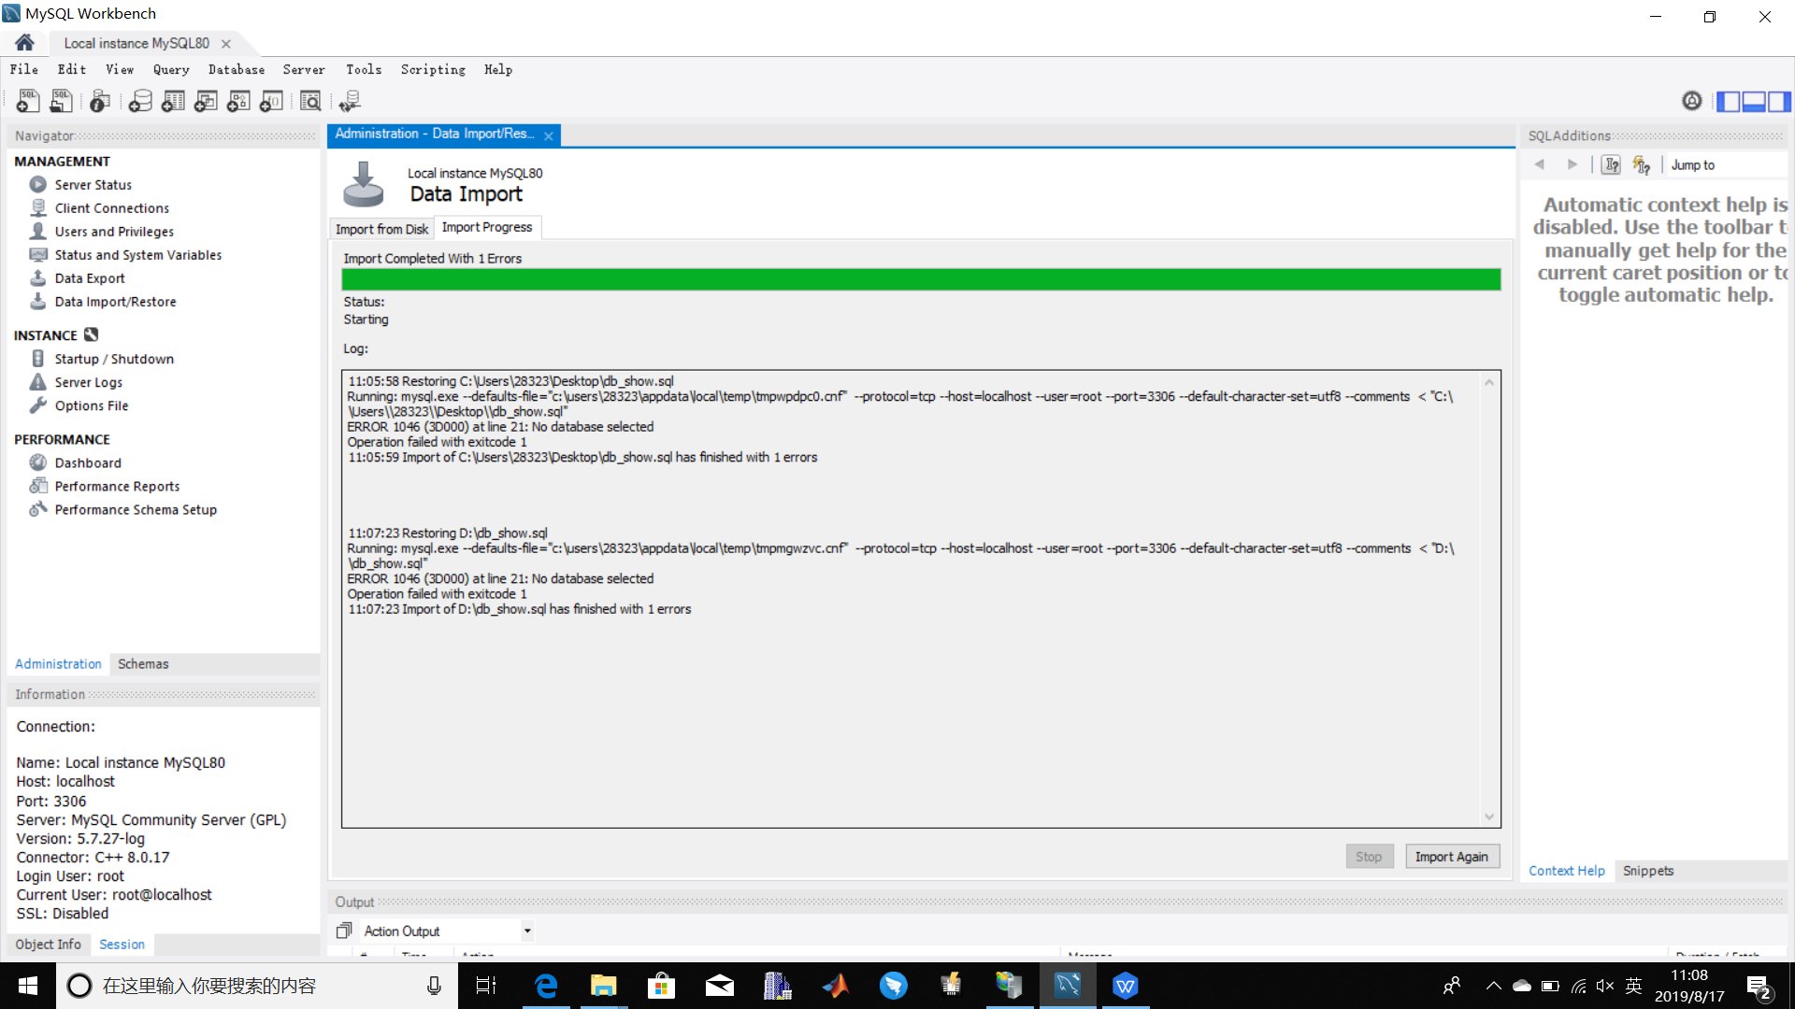Close the Administration Data Import tab
Image resolution: width=1795 pixels, height=1009 pixels.
[549, 136]
